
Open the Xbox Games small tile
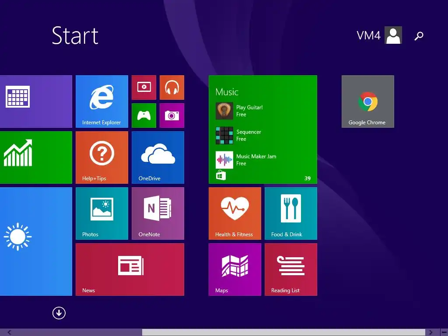[143, 115]
